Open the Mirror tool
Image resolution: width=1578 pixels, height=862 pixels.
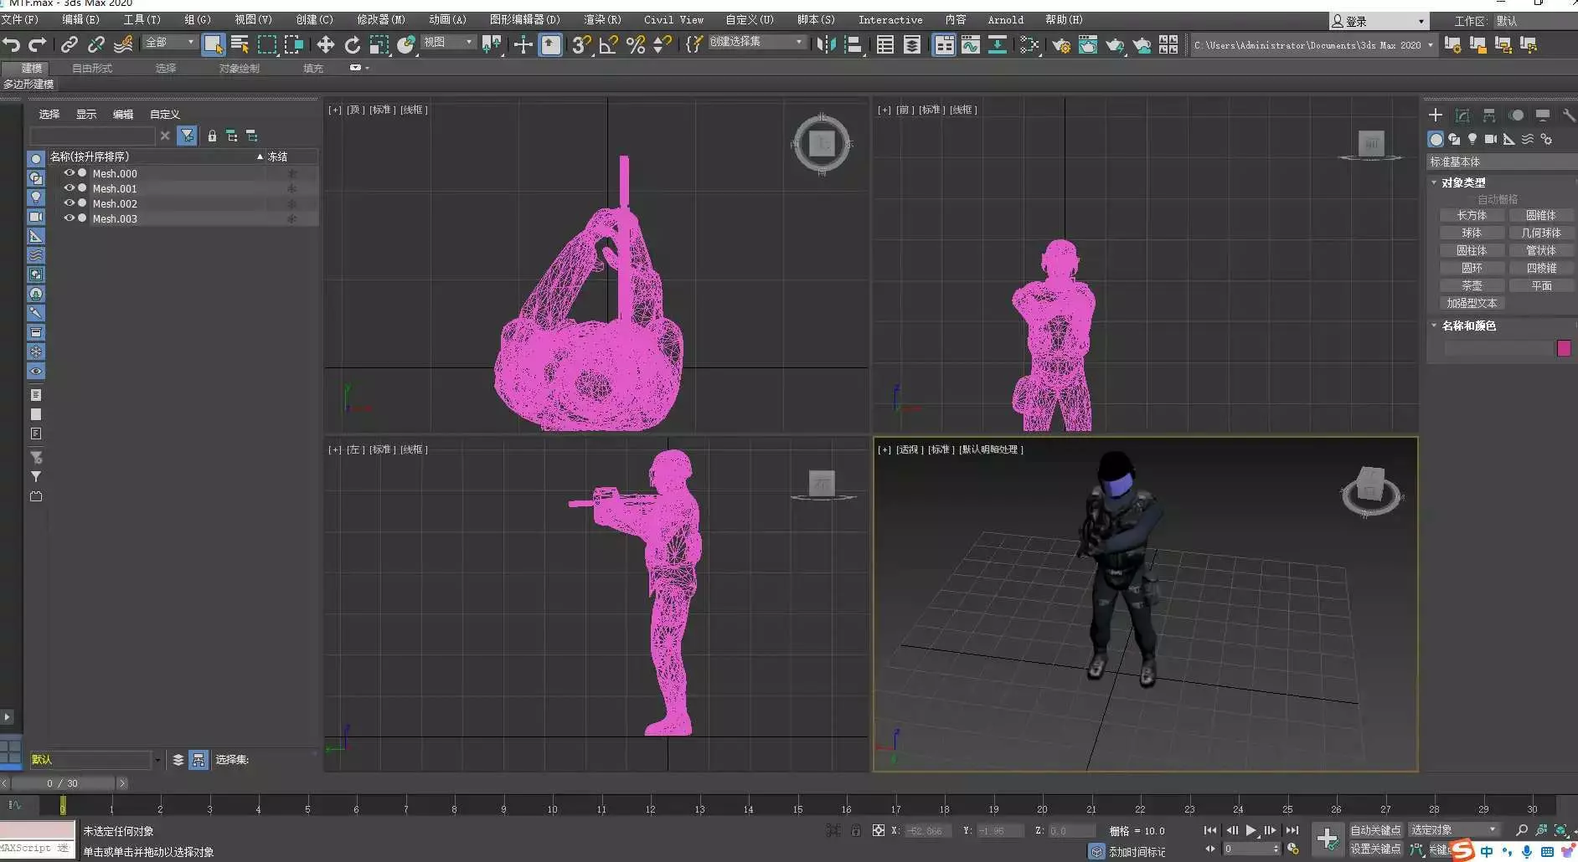point(826,45)
